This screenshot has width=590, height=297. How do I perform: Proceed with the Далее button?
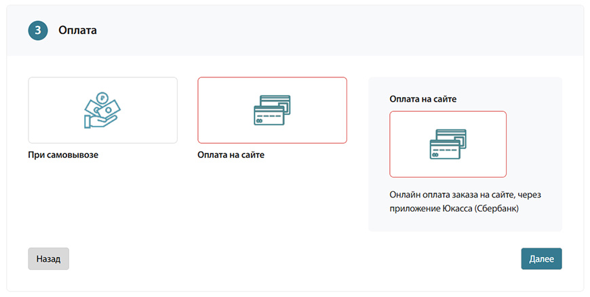coord(541,258)
